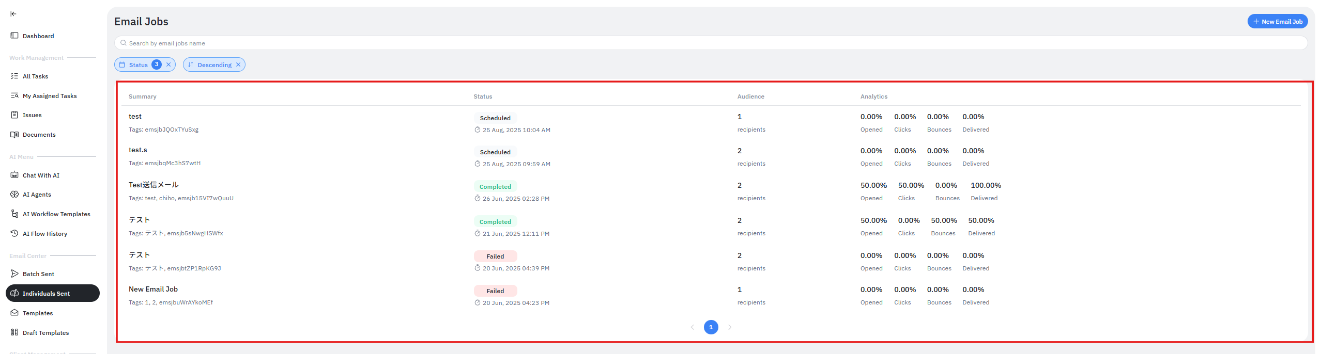Open the All Tasks list
This screenshot has width=1321, height=354.
tap(35, 76)
